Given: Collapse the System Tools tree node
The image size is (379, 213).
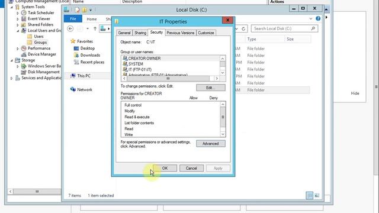Looking at the screenshot, I should (11, 7).
